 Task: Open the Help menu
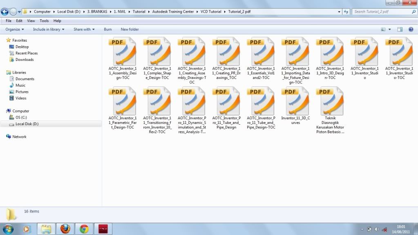57,21
